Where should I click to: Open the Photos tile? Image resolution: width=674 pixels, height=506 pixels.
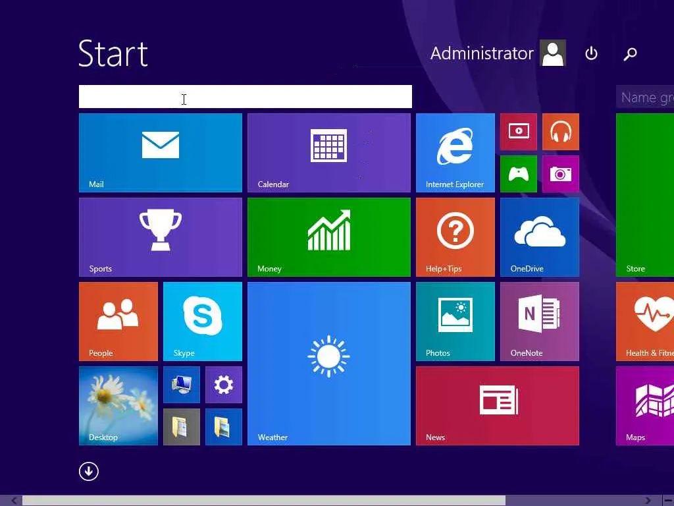pos(455,322)
